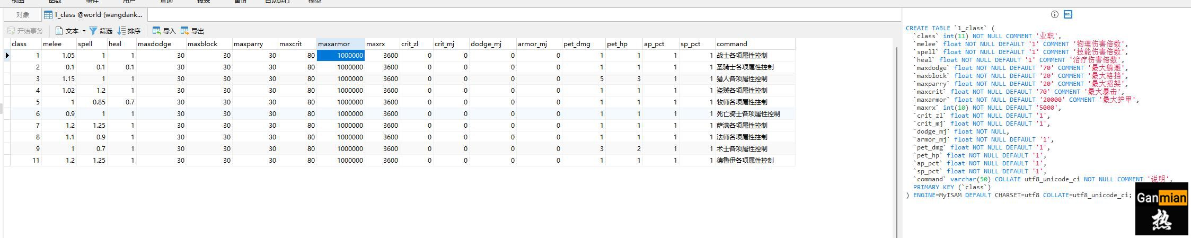Switch to the 对象 tab
Viewport: 1191px width, 238px height.
[x=22, y=15]
